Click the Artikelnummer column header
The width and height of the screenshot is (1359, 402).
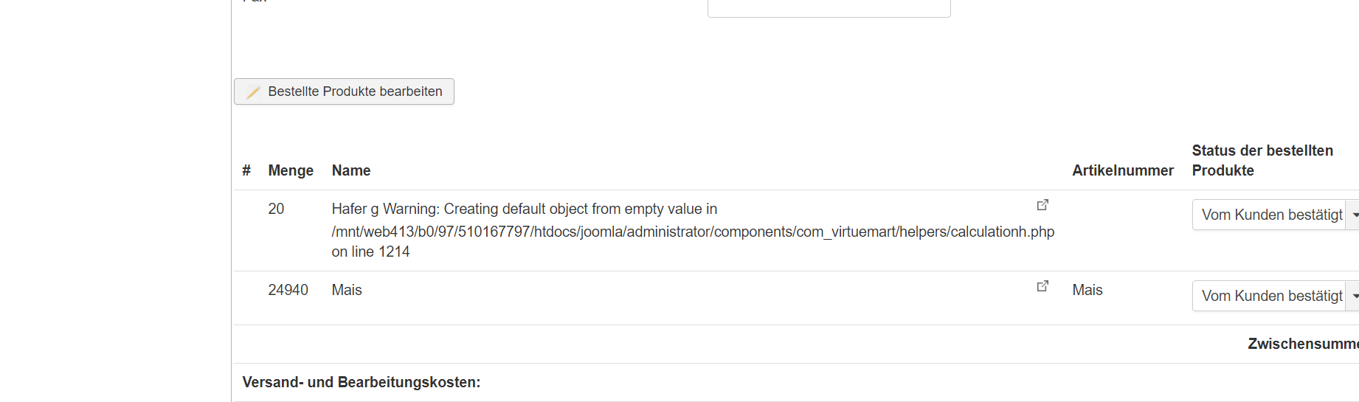click(x=1122, y=170)
